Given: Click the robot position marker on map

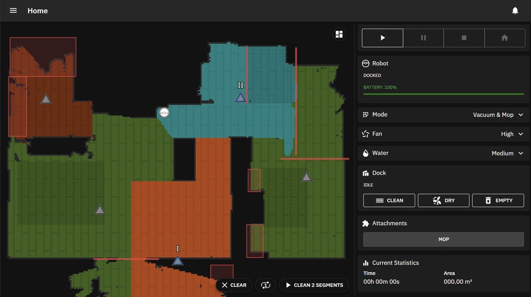Looking at the screenshot, I should point(164,112).
